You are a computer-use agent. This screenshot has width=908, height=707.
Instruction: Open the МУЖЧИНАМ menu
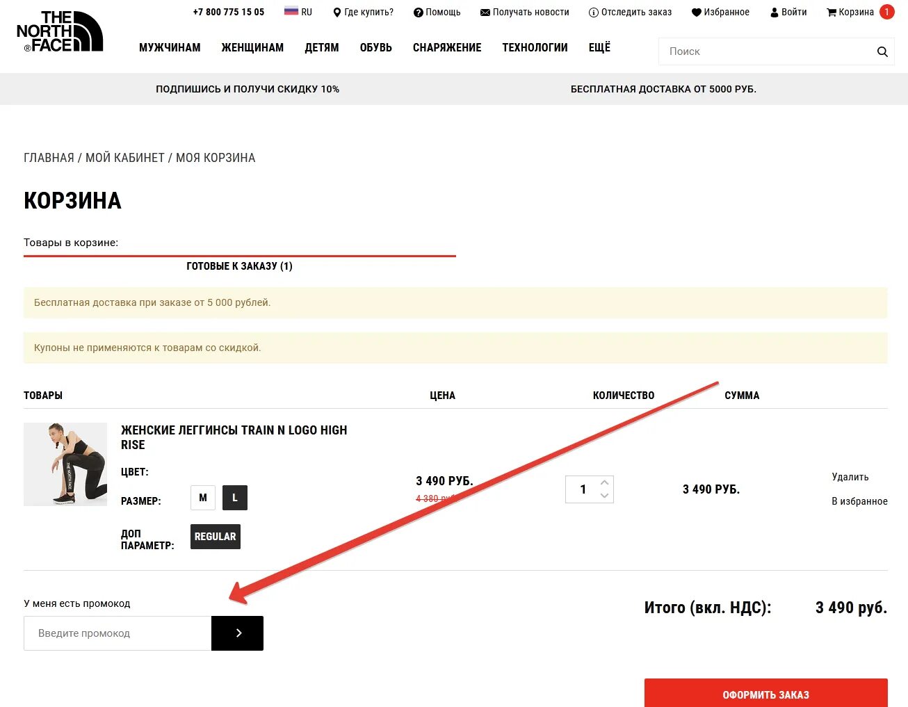170,47
